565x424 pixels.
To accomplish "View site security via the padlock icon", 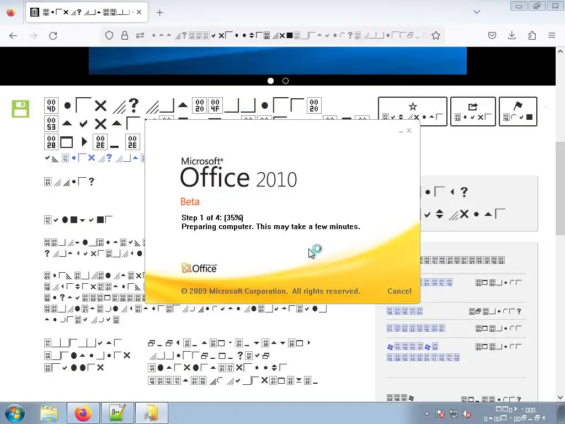I will [125, 35].
